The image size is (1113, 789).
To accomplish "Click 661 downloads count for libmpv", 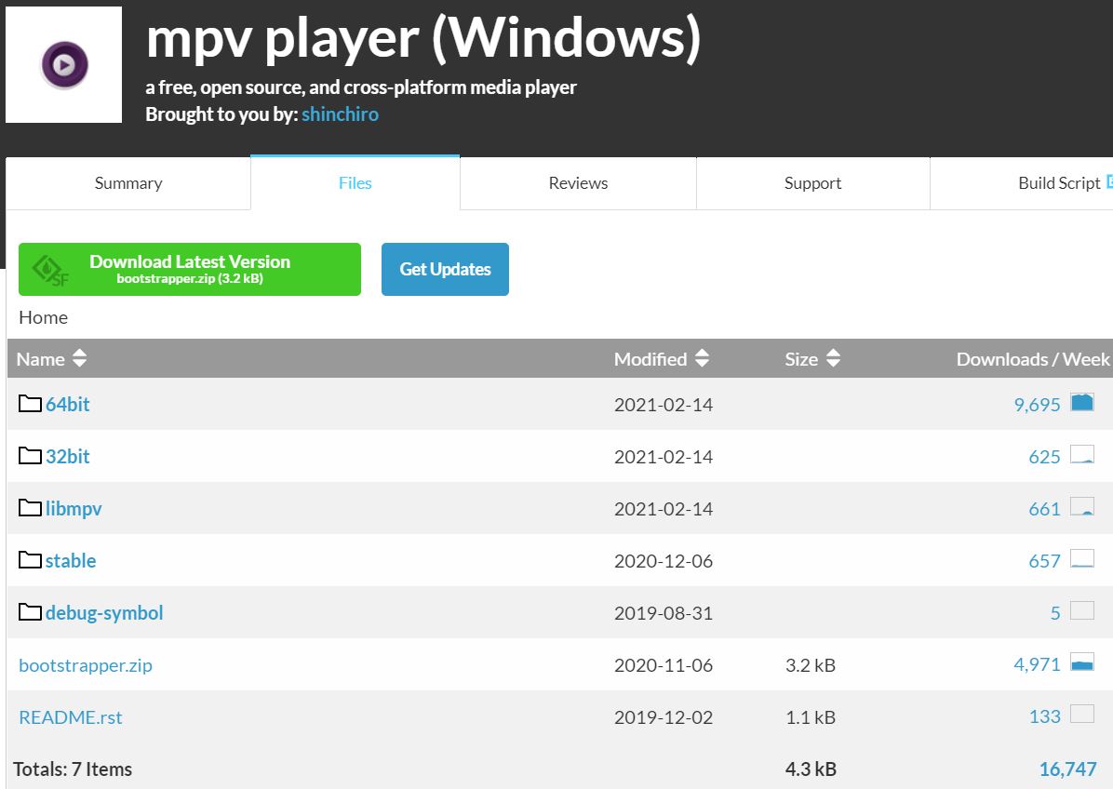I will pos(1044,509).
